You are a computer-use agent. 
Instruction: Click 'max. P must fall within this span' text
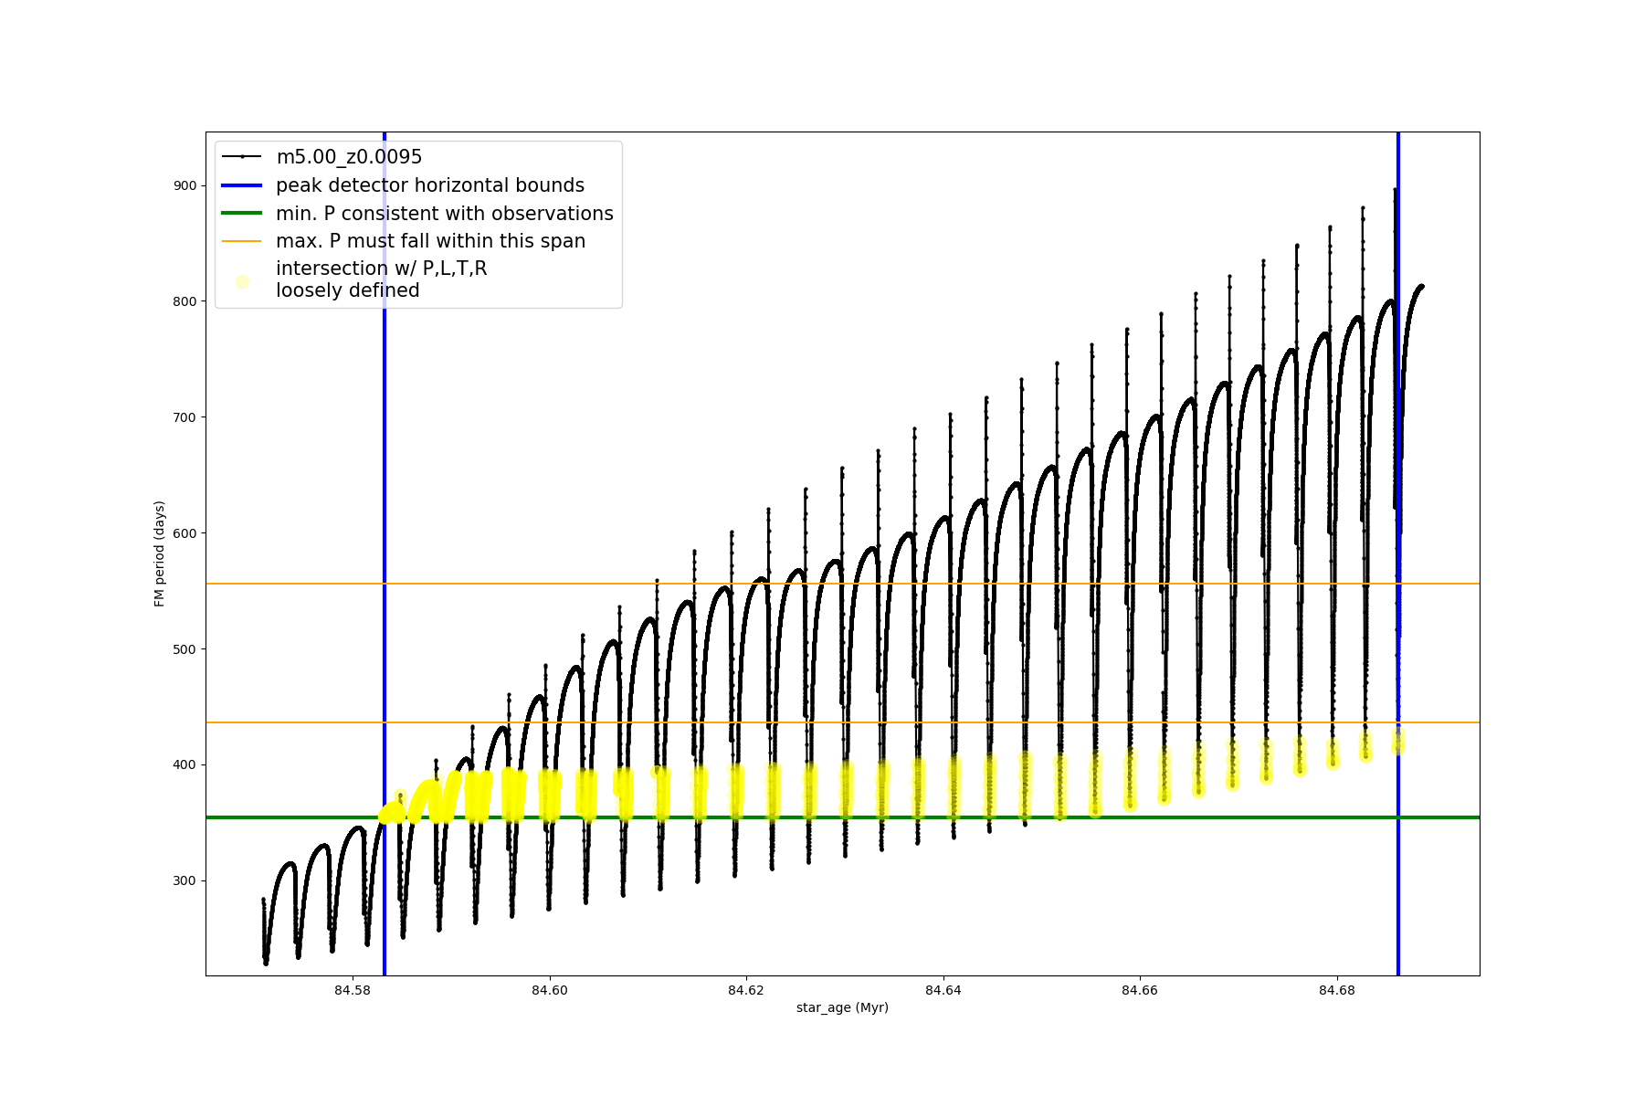click(x=430, y=241)
